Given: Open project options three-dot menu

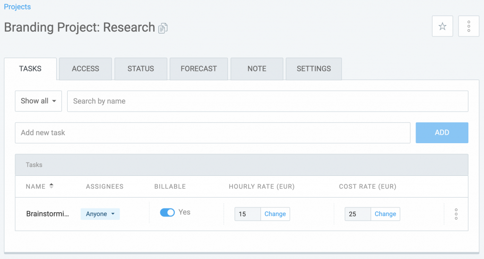Looking at the screenshot, I should click(468, 26).
